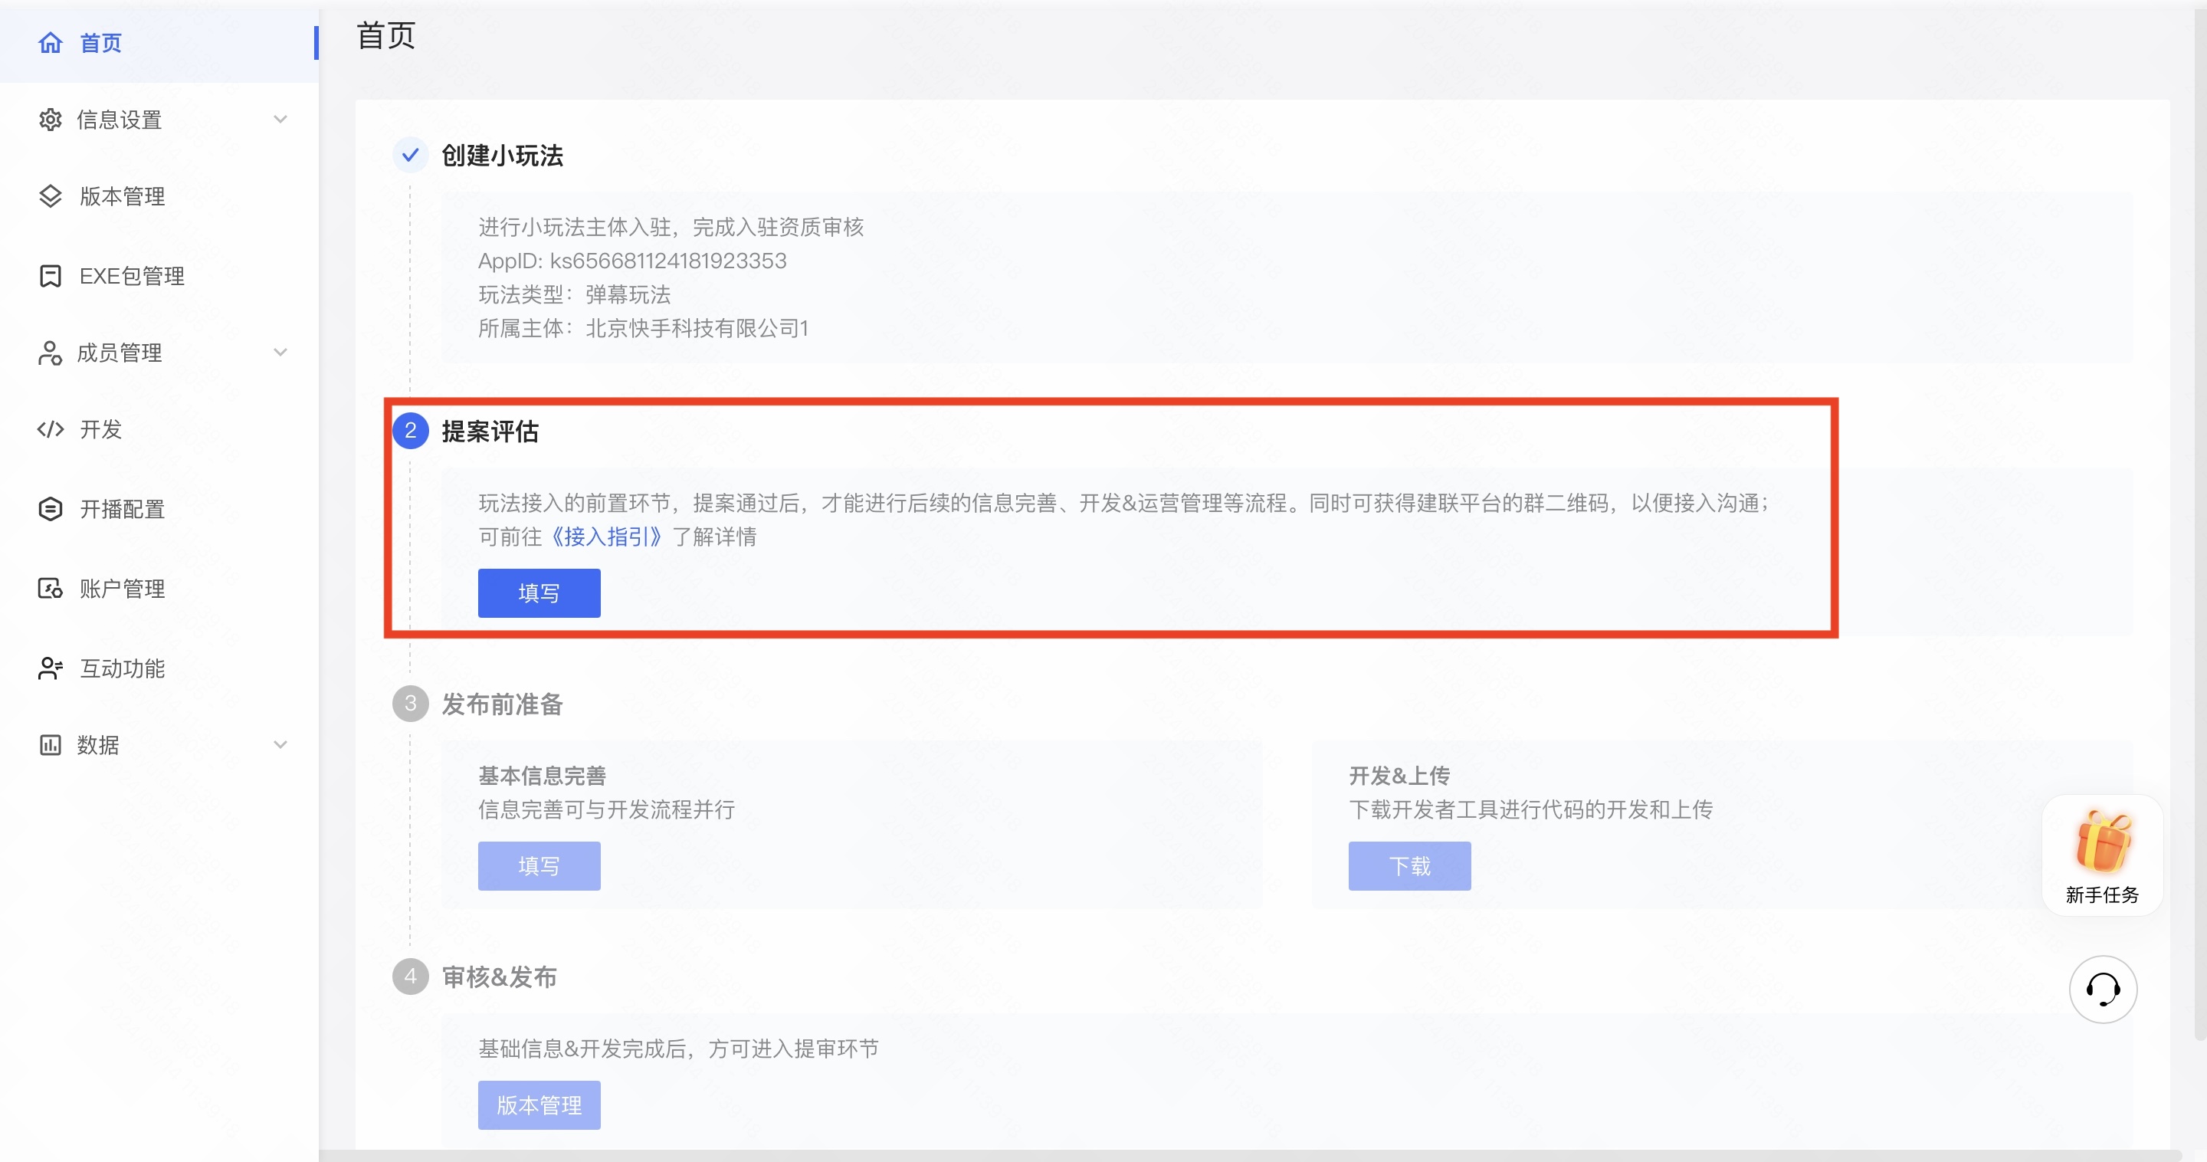
Task: Expand the 信息设置 submenu chevron
Action: tap(280, 119)
